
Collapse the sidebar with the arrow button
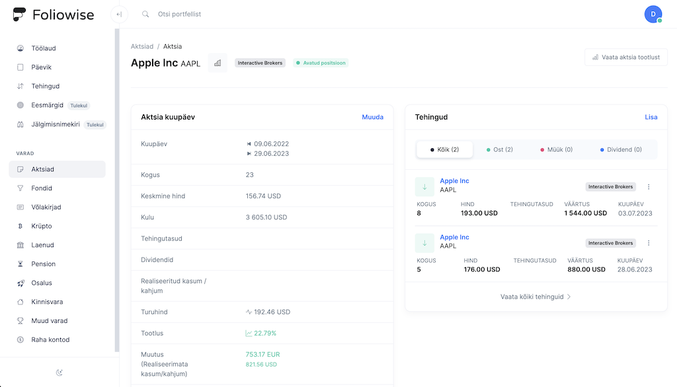point(119,14)
